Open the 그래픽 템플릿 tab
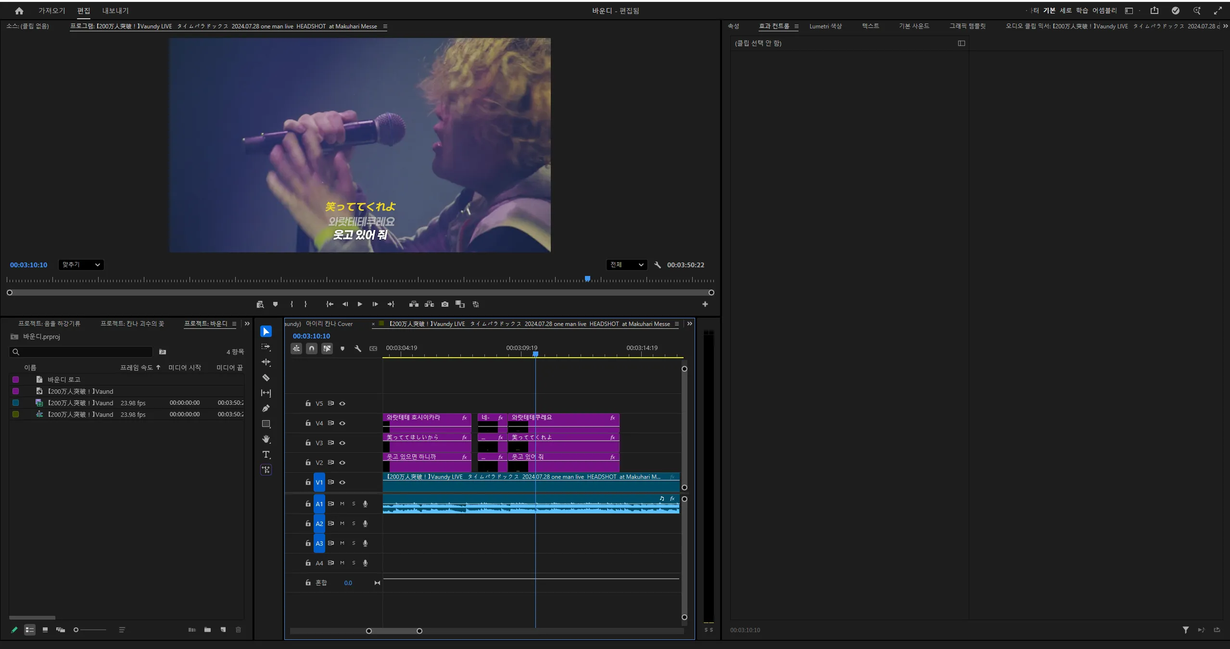 967,26
